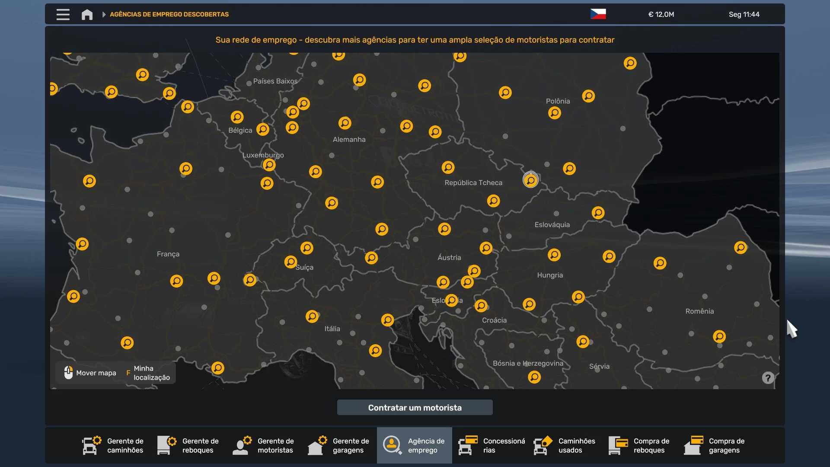
Task: Click agency marker next to Bélgica label
Action: point(262,129)
